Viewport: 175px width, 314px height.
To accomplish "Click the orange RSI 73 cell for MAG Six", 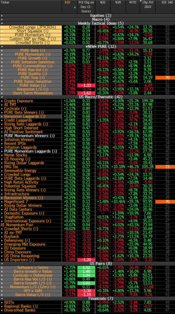I will tap(165, 167).
